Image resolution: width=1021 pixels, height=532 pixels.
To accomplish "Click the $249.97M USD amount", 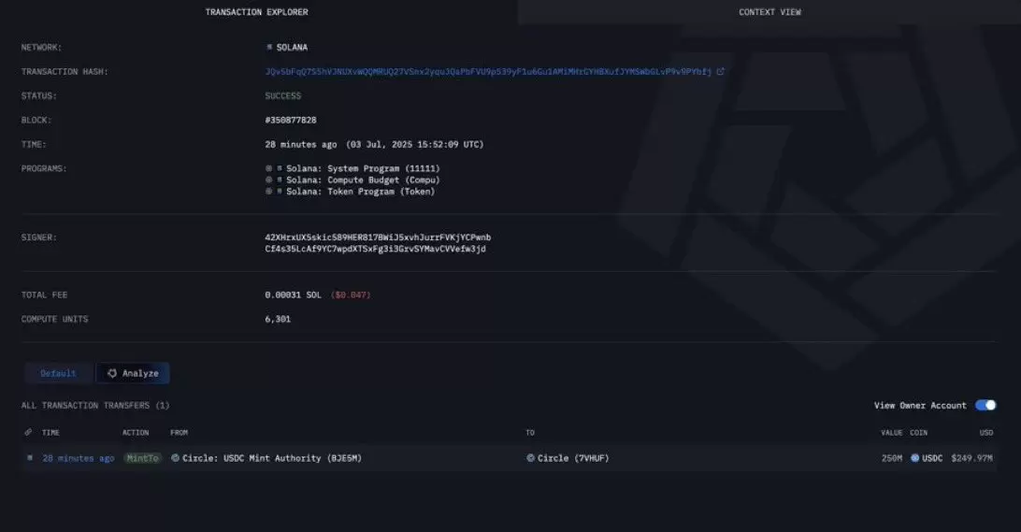I will pyautogui.click(x=971, y=458).
